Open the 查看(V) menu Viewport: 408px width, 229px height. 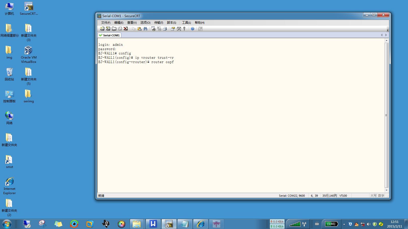tap(132, 23)
